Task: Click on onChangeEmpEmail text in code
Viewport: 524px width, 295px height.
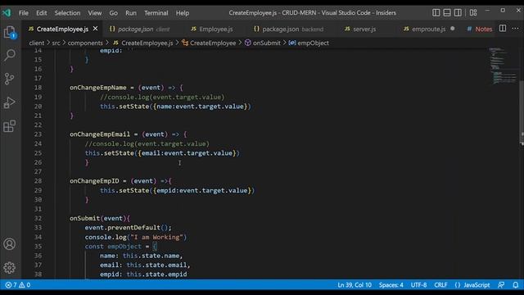Action: point(100,134)
